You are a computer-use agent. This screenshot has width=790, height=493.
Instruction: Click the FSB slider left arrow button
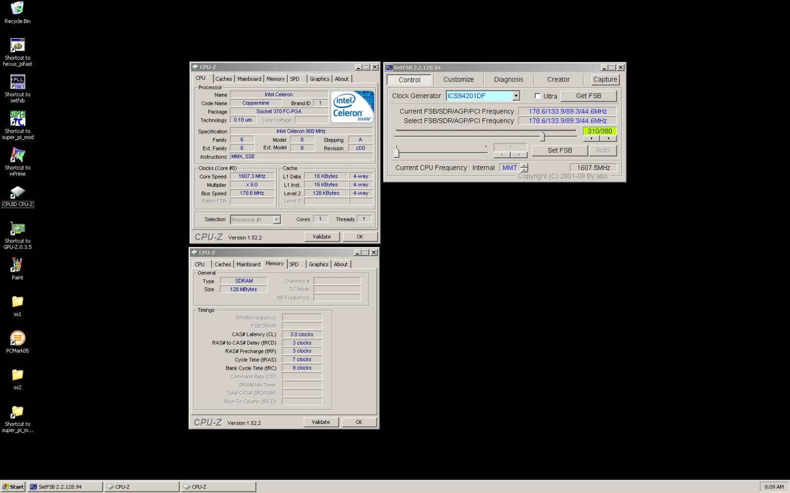[x=592, y=139]
